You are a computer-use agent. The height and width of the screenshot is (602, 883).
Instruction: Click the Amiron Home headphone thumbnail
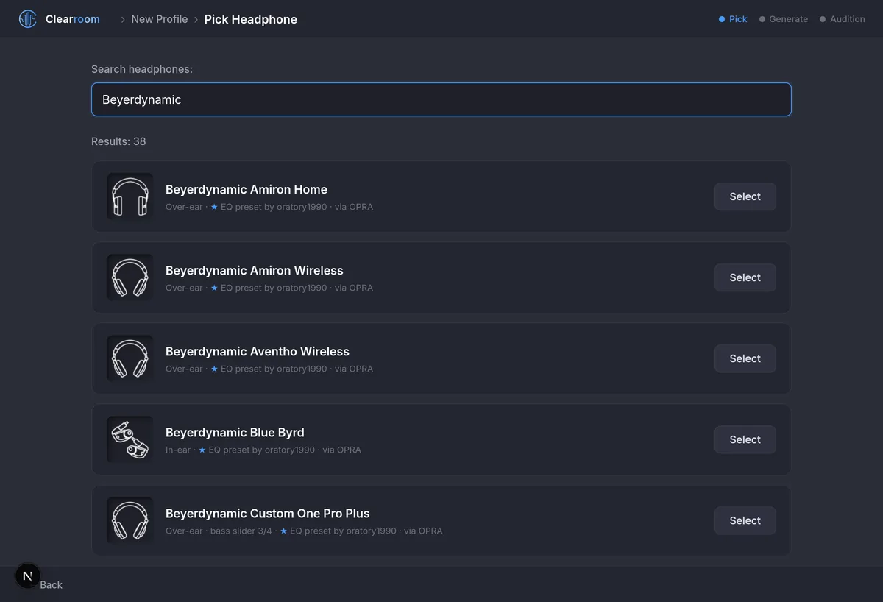click(130, 196)
